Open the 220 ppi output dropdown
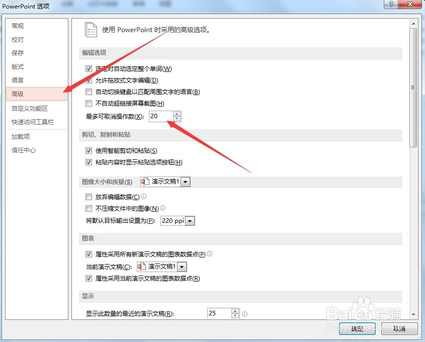 pos(190,220)
